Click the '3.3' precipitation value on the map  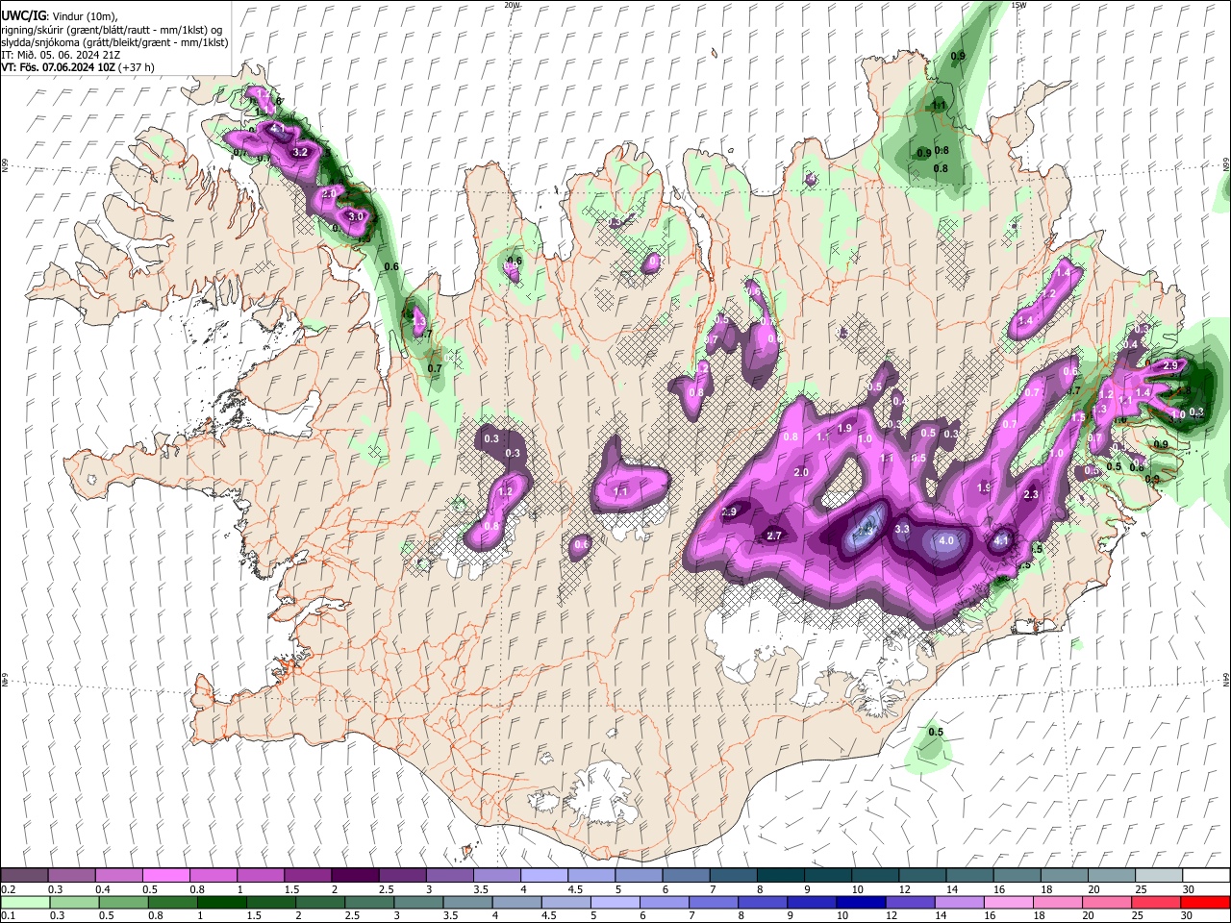point(902,529)
